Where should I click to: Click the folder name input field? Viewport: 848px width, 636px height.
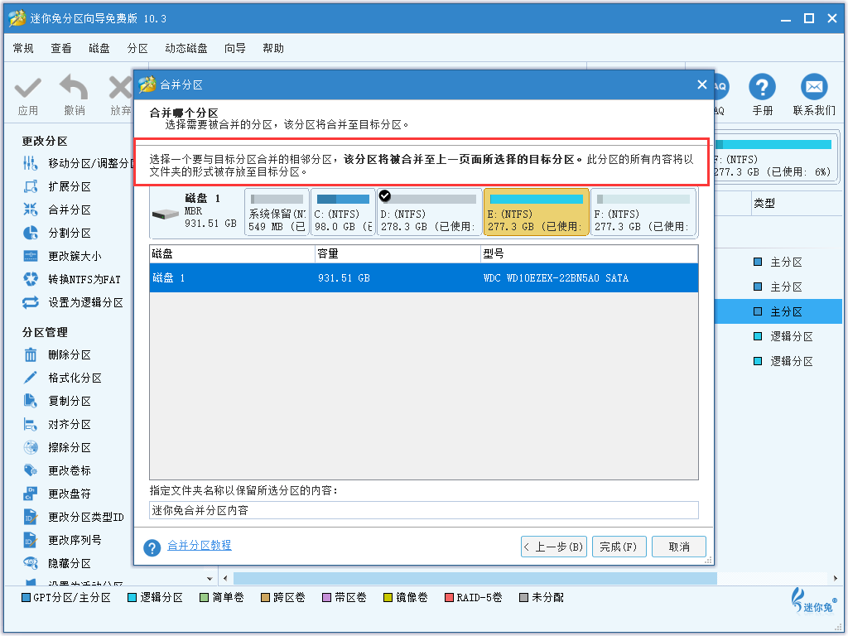[x=424, y=510]
